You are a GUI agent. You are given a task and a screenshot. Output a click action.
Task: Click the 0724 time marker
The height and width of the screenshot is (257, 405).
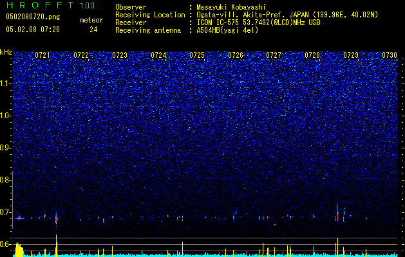(x=158, y=55)
